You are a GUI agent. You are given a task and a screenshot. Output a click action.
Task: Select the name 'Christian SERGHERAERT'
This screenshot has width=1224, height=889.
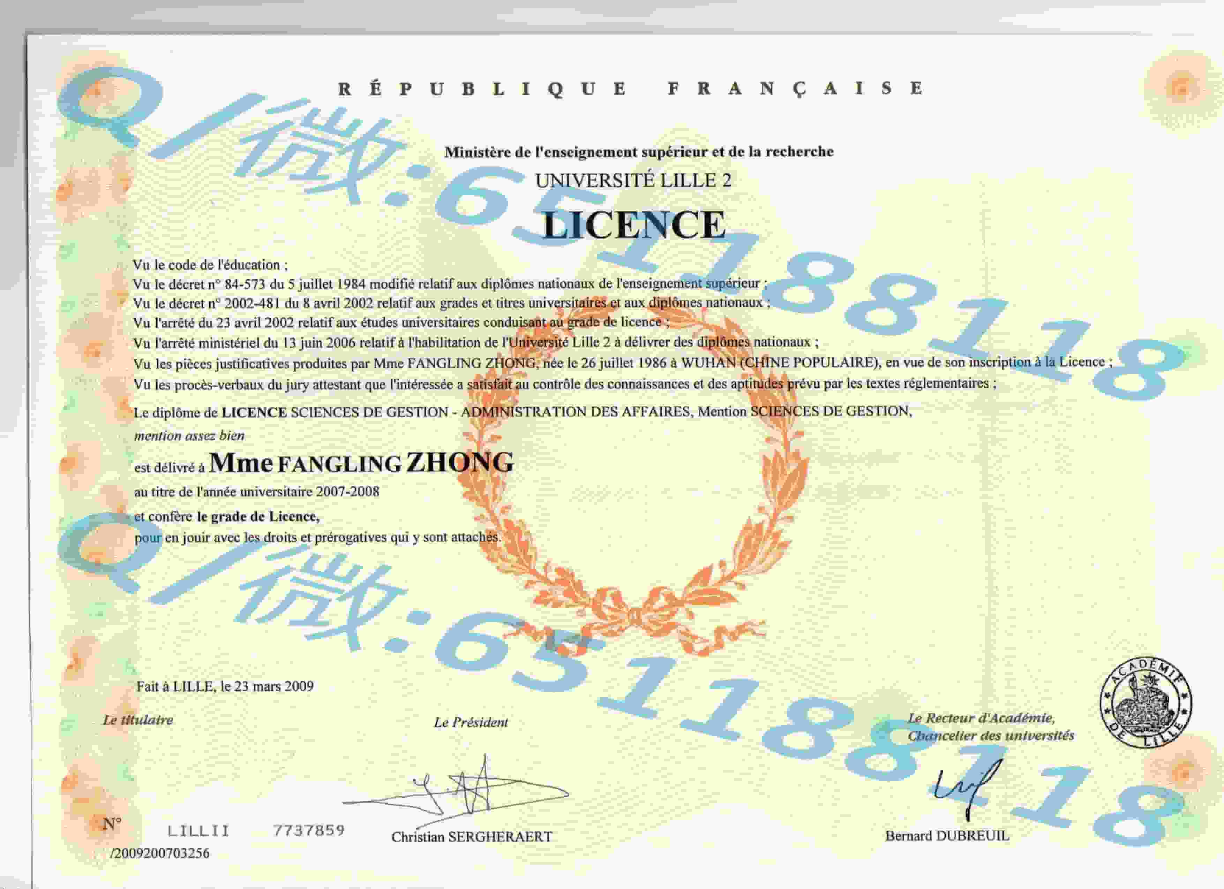472,837
